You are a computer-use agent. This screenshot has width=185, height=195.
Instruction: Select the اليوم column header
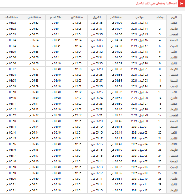coord(174,17)
